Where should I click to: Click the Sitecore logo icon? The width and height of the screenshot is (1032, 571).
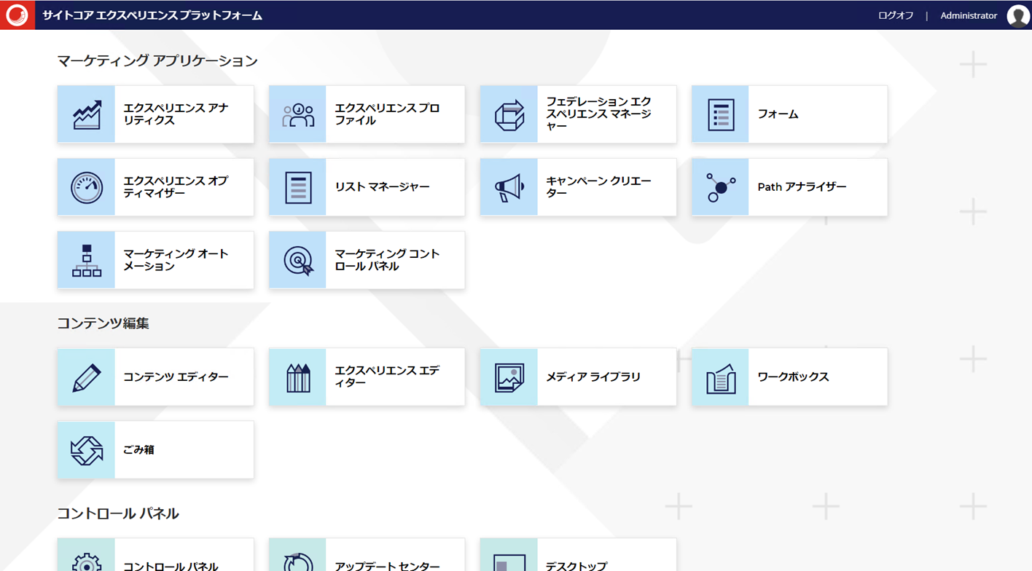pyautogui.click(x=17, y=15)
